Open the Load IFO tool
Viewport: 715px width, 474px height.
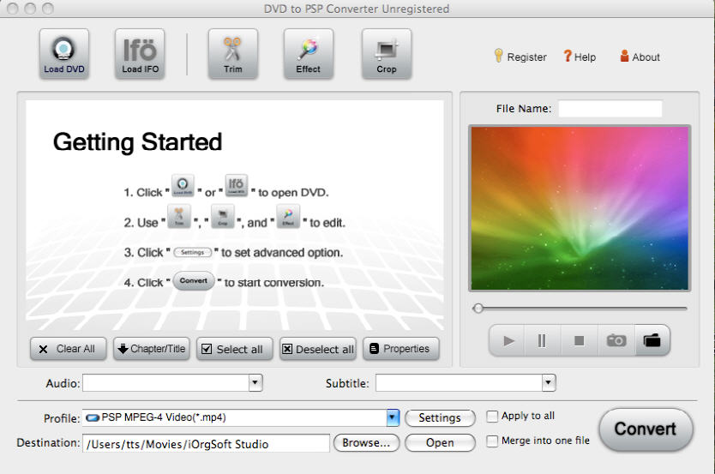click(x=139, y=54)
